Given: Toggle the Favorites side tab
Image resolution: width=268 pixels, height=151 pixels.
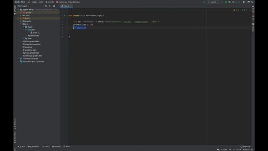Looking at the screenshot, I should [15, 138].
